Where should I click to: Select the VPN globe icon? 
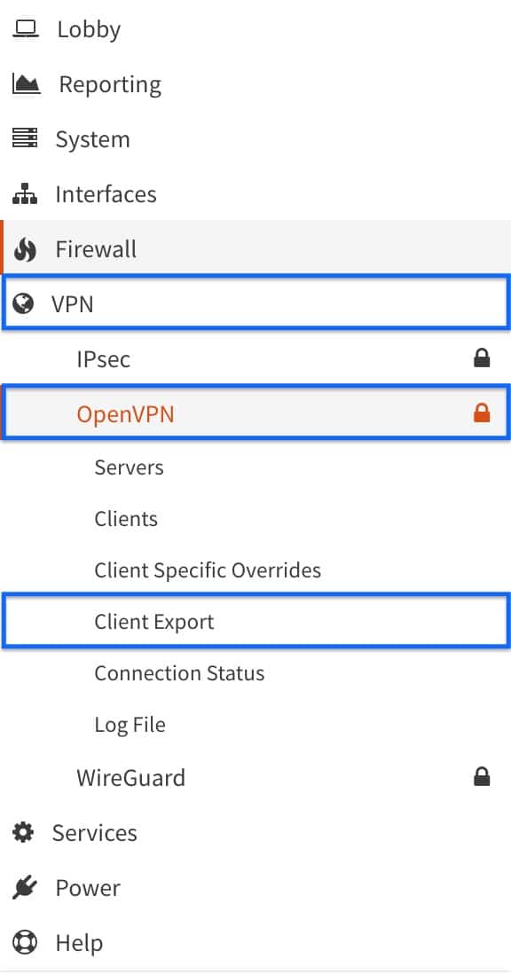click(26, 303)
